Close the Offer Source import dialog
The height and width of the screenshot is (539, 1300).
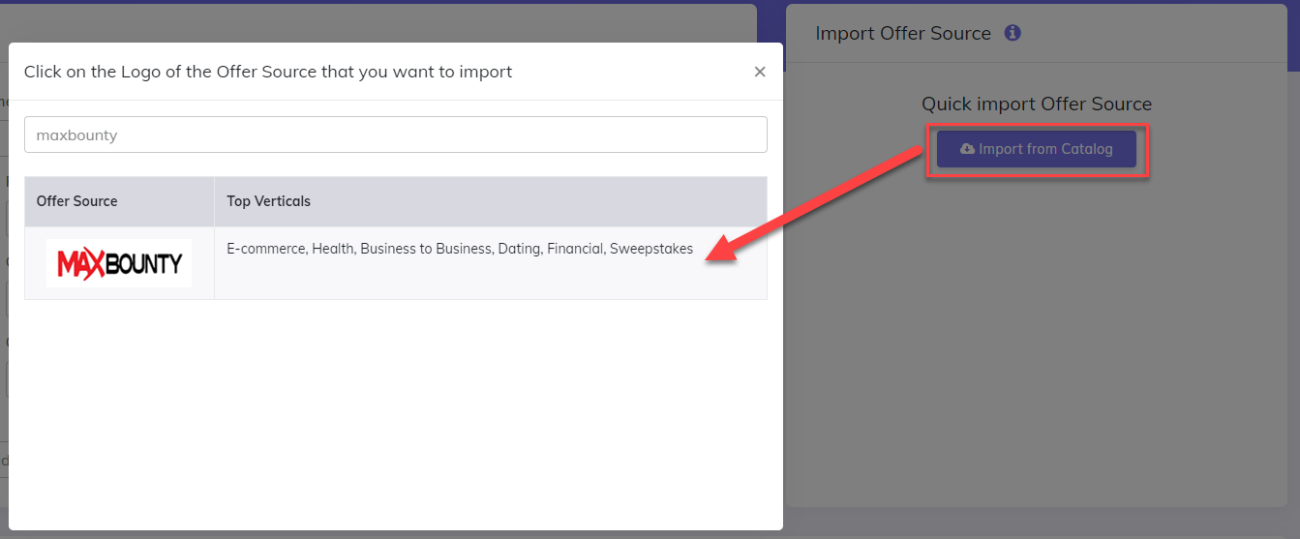[760, 72]
